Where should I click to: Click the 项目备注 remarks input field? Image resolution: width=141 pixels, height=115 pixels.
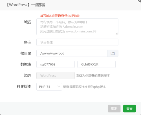tap(77, 42)
